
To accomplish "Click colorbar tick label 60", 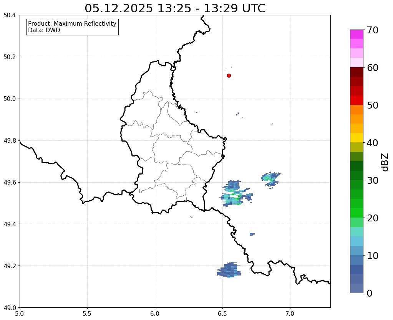I will click(373, 68).
